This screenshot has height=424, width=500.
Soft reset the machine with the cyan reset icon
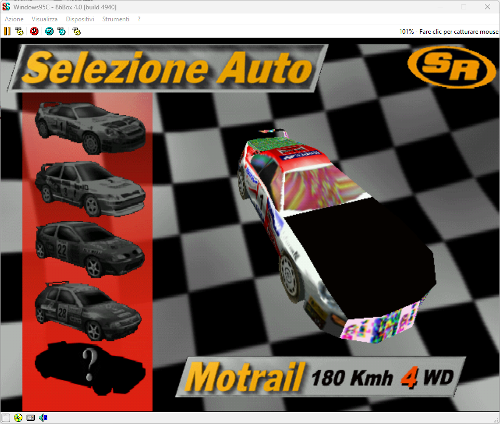pos(48,31)
